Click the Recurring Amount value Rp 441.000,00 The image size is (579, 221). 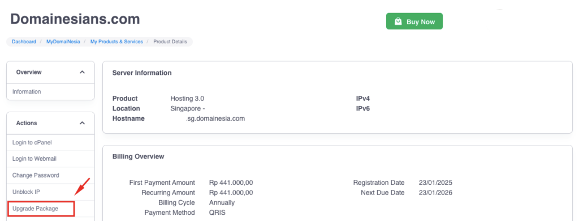pos(231,193)
